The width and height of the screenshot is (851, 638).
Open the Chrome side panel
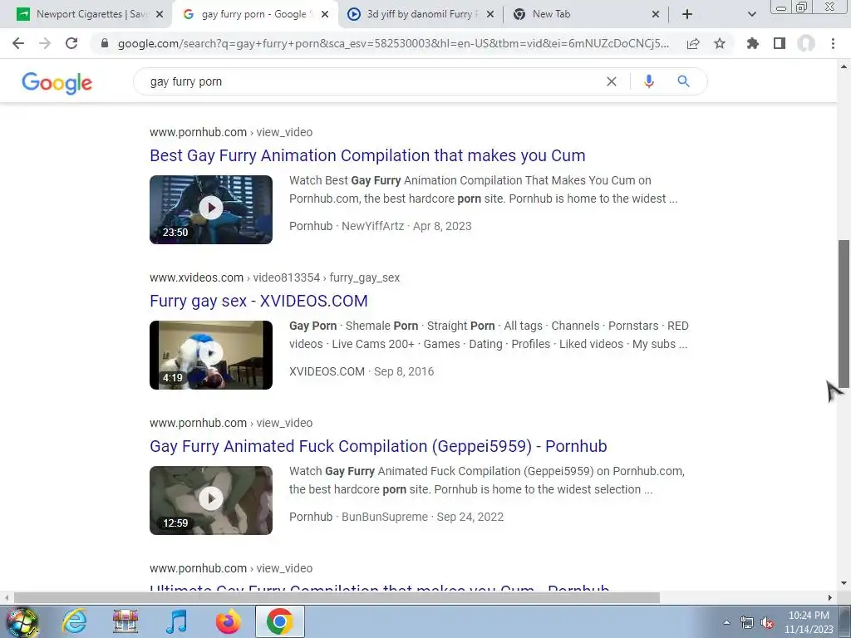pos(780,43)
